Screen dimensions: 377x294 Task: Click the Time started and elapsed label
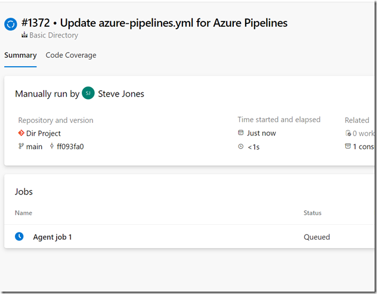click(x=279, y=119)
